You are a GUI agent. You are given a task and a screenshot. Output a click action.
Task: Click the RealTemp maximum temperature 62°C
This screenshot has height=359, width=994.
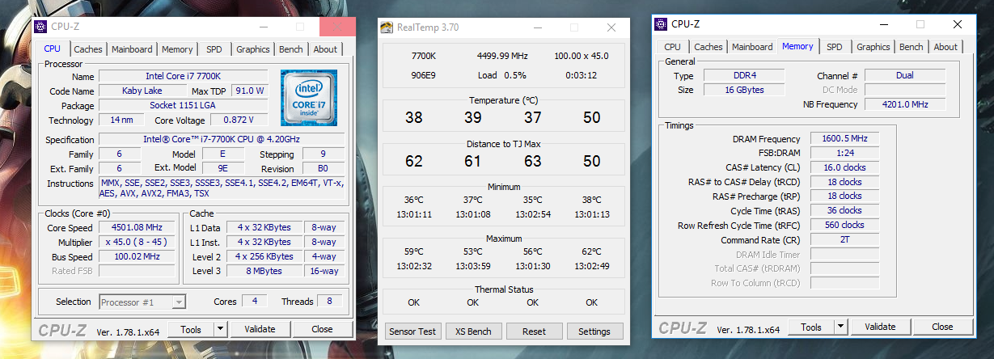591,251
